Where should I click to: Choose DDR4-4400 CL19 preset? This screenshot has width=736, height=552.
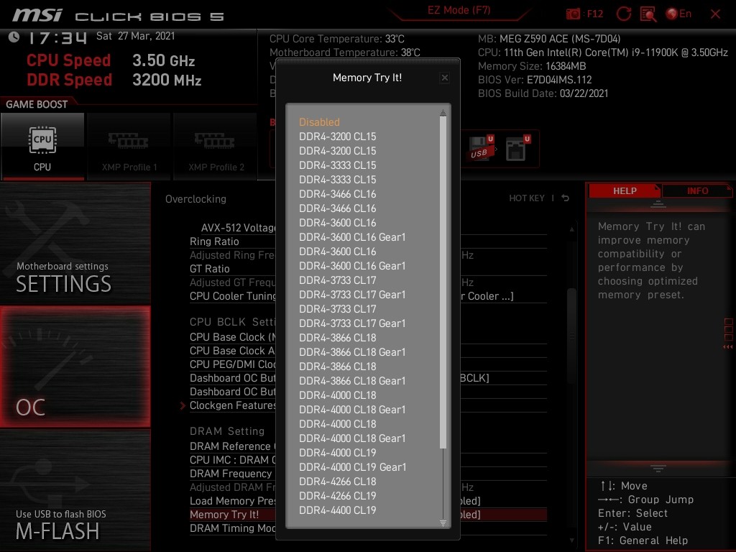tap(337, 510)
